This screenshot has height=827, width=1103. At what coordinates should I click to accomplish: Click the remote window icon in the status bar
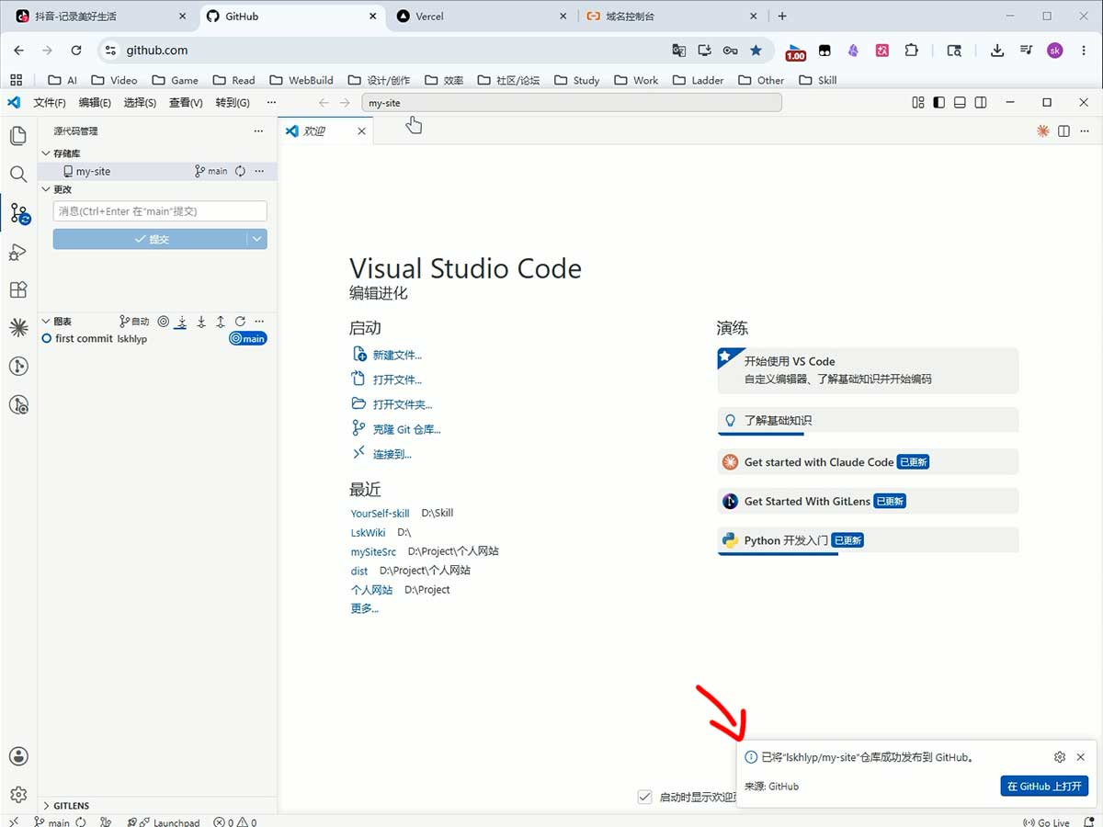(x=13, y=821)
